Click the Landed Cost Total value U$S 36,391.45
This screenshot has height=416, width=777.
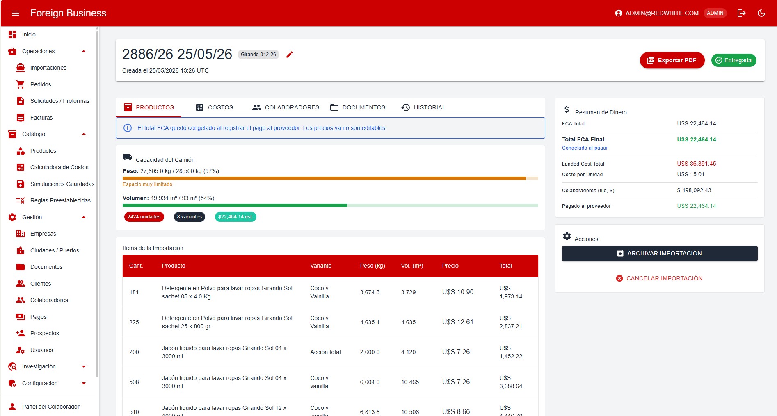pyautogui.click(x=697, y=164)
